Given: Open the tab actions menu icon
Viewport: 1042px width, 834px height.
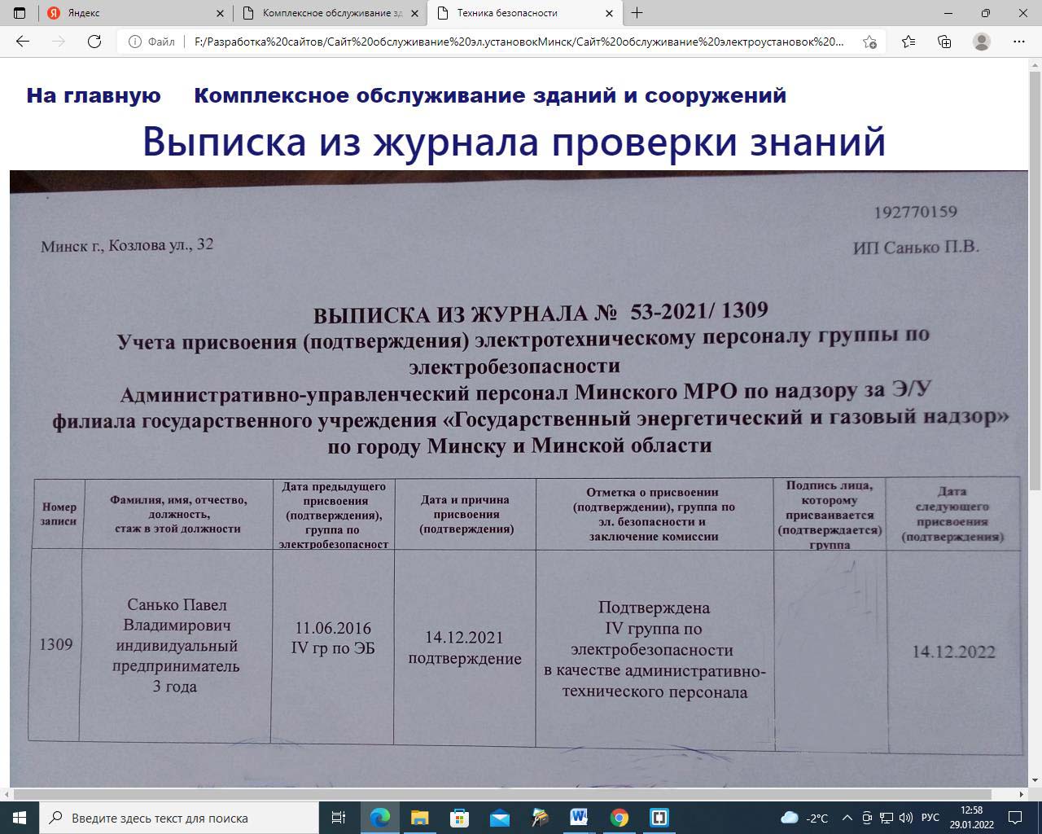Looking at the screenshot, I should (x=20, y=13).
